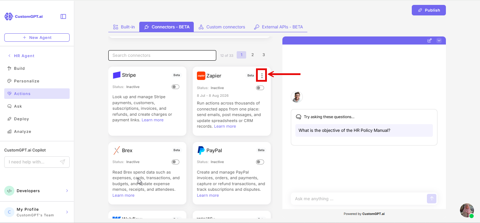Expand Developers menu chevron
480x223 pixels.
point(67,191)
